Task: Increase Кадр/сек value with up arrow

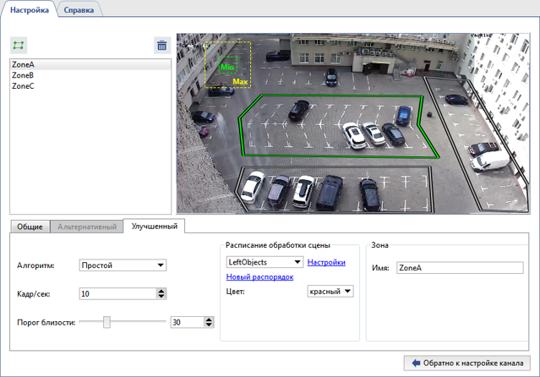Action: (x=161, y=291)
